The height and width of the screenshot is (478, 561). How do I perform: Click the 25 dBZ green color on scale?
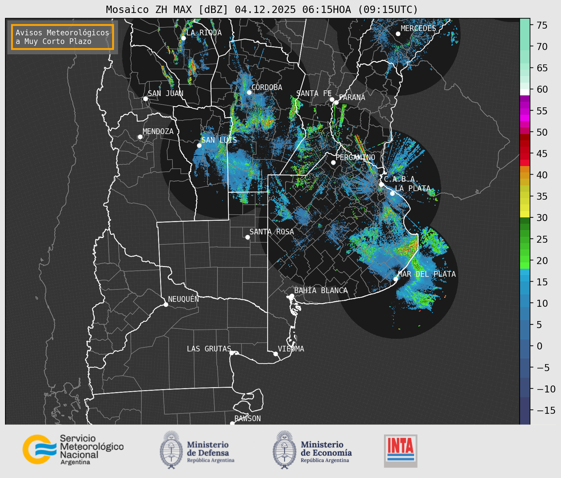point(524,239)
